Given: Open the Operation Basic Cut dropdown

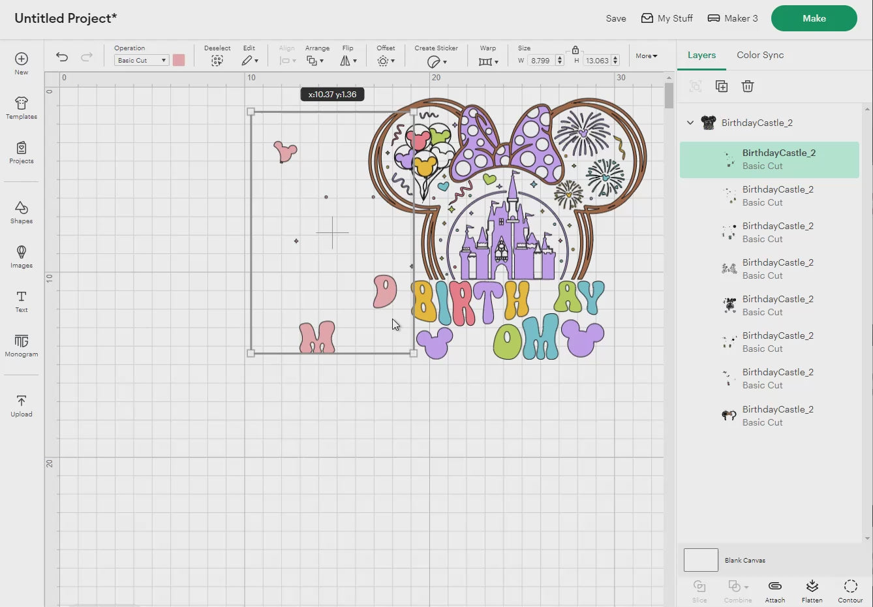Looking at the screenshot, I should [142, 60].
